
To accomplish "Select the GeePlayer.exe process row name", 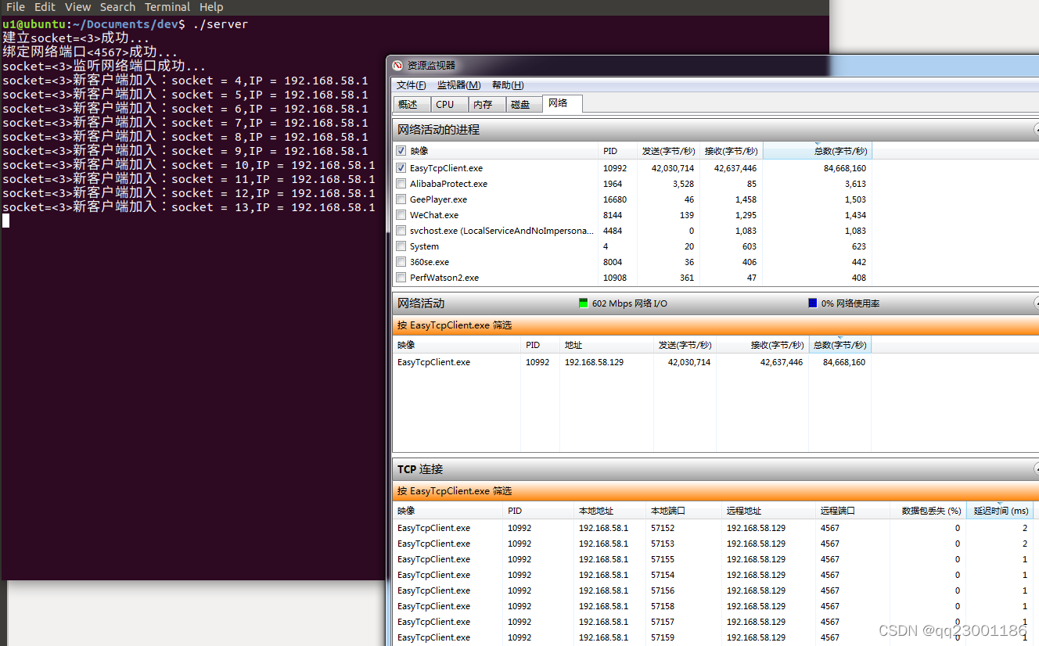I will (438, 199).
